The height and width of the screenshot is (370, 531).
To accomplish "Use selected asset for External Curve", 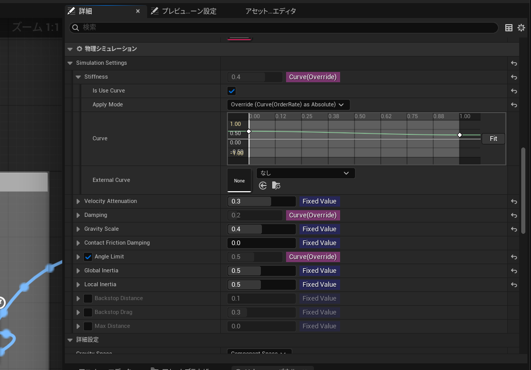I will 263,186.
